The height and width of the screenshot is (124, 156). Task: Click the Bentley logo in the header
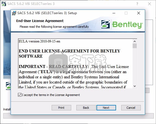(x=122, y=24)
